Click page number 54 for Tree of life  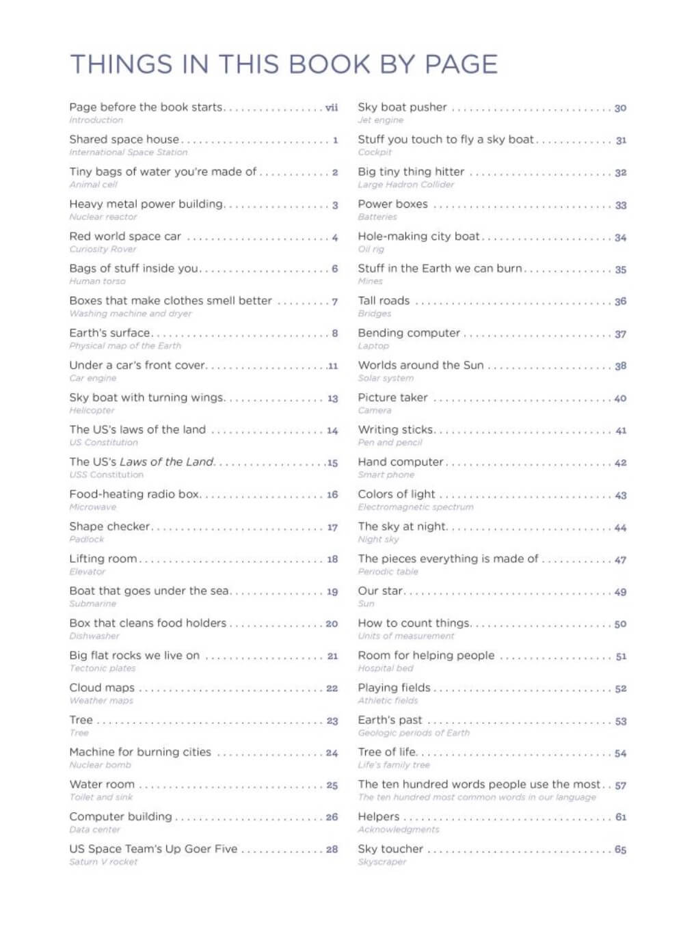pyautogui.click(x=620, y=753)
